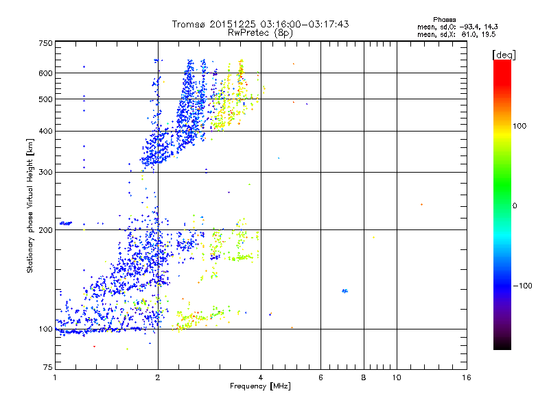Screen dimensions: 549x411
Task: Click the y-axis tick label '600'
Action: [x=45, y=73]
